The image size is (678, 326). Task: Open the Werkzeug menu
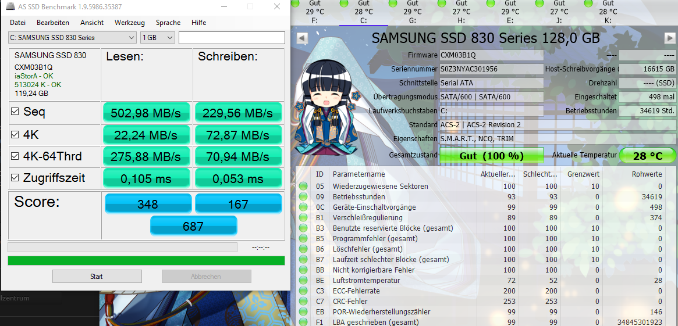tap(130, 23)
